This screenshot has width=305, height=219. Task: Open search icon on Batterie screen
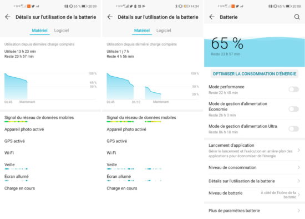[297, 17]
